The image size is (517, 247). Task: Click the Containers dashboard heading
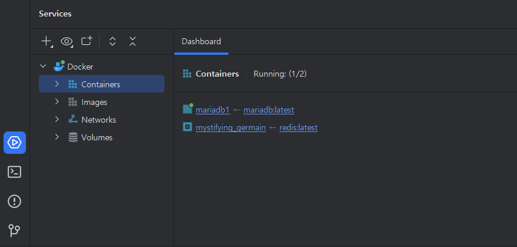point(218,74)
